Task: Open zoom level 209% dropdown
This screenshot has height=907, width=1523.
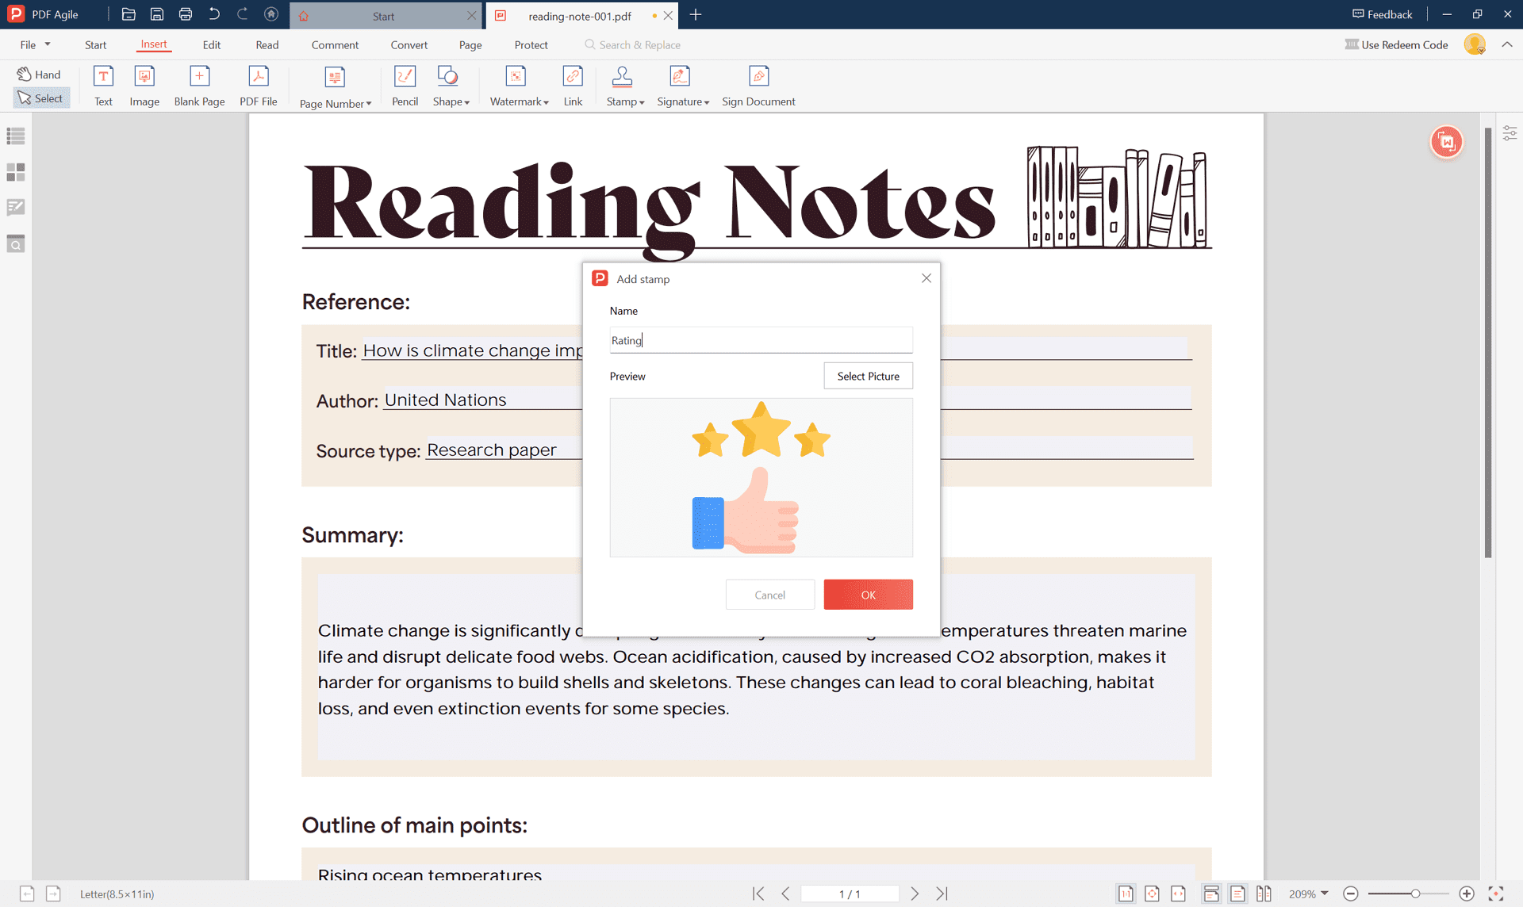Action: tap(1309, 894)
